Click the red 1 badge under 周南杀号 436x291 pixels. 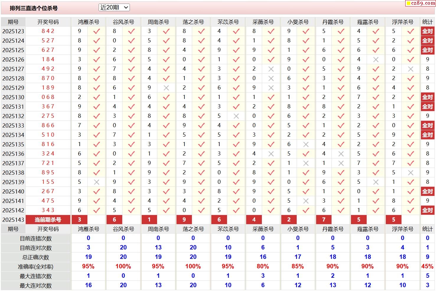[149, 219]
